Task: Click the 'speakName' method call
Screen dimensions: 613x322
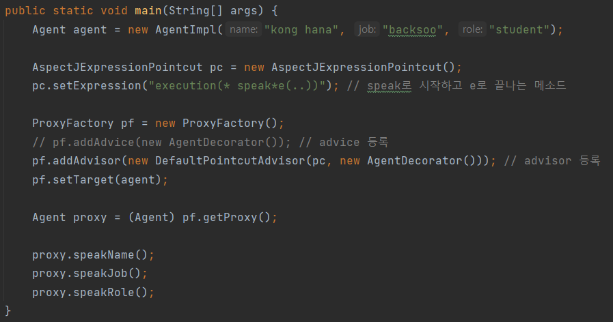Action: coord(104,255)
